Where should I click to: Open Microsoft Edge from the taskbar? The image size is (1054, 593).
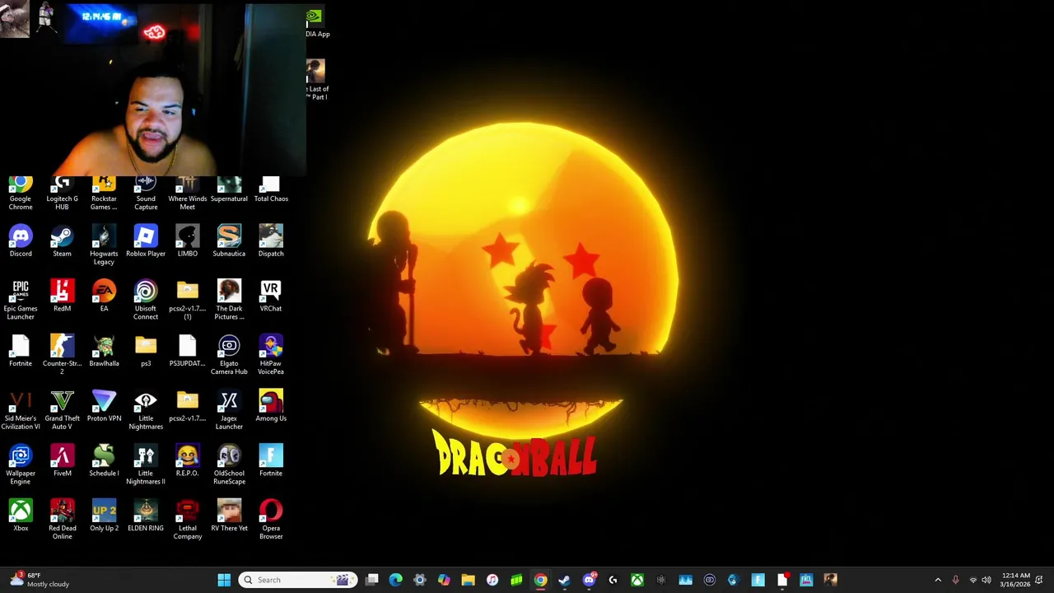(x=396, y=580)
